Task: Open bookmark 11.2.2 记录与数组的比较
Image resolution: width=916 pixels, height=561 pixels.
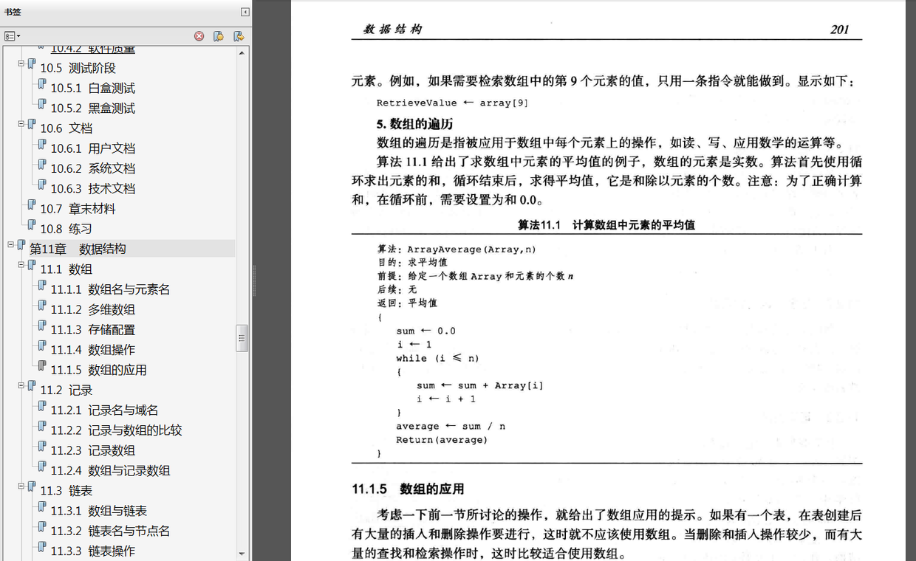Action: pos(116,430)
